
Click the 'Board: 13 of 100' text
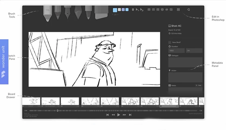tap(174, 30)
